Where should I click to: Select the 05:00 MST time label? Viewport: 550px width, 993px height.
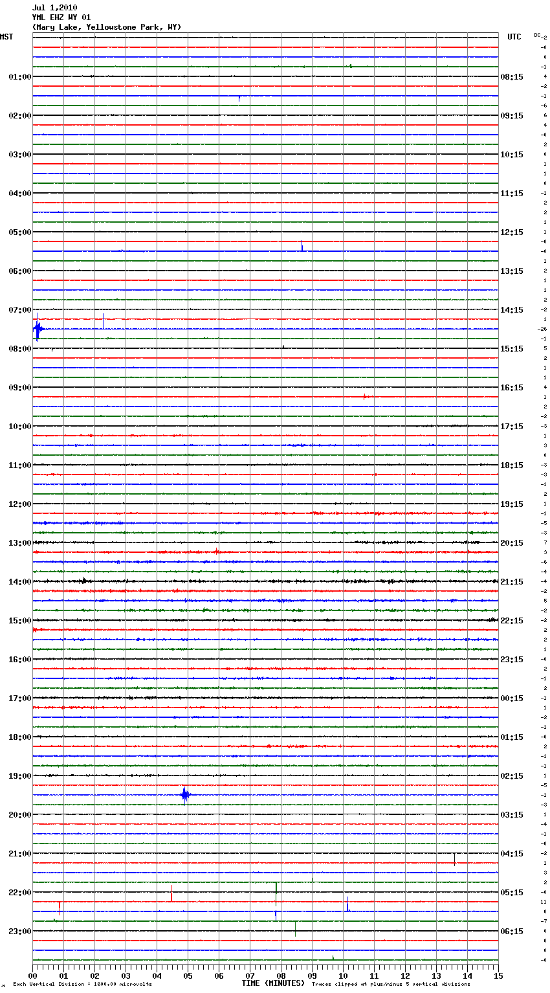(x=20, y=232)
